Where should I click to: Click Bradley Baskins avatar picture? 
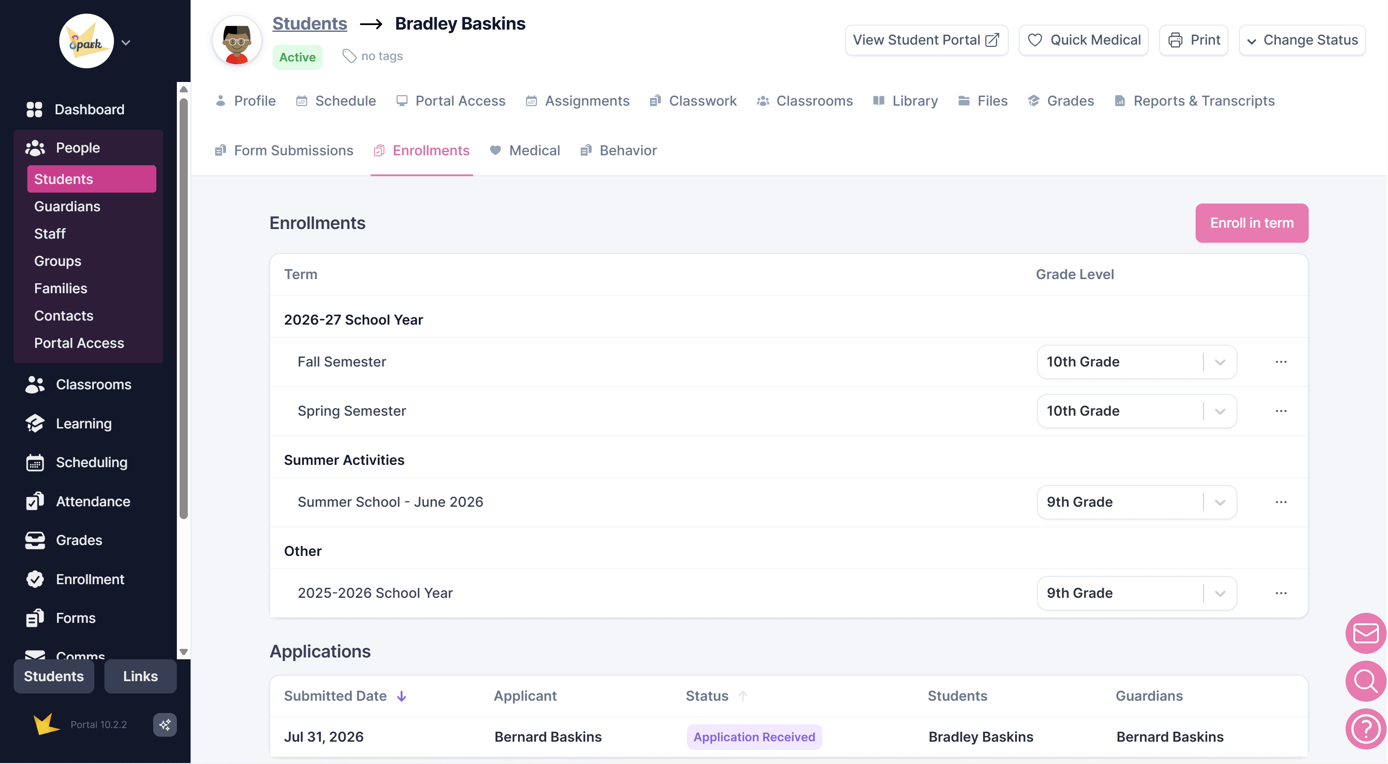(237, 41)
